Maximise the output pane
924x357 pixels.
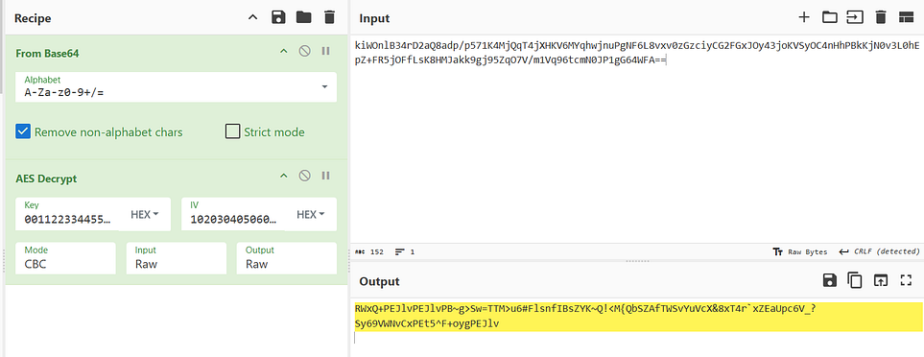click(906, 280)
